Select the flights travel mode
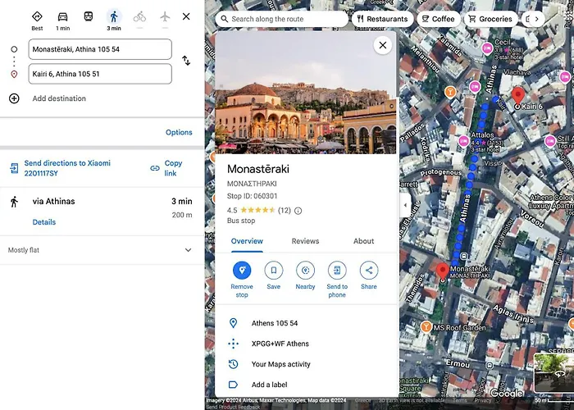The image size is (574, 410). click(x=165, y=17)
